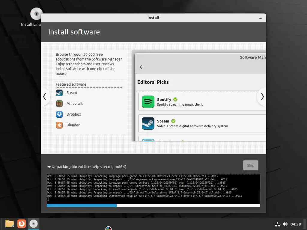Click the Steam app icon in Editors' Picks
This screenshot has height=230, width=307.
(x=148, y=123)
